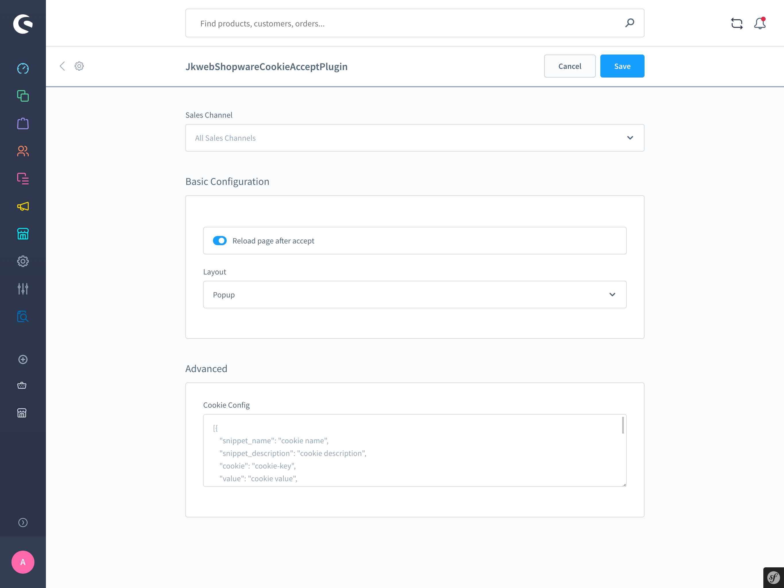784x588 pixels.
Task: Toggle the Reload page after accept switch
Action: (220, 240)
